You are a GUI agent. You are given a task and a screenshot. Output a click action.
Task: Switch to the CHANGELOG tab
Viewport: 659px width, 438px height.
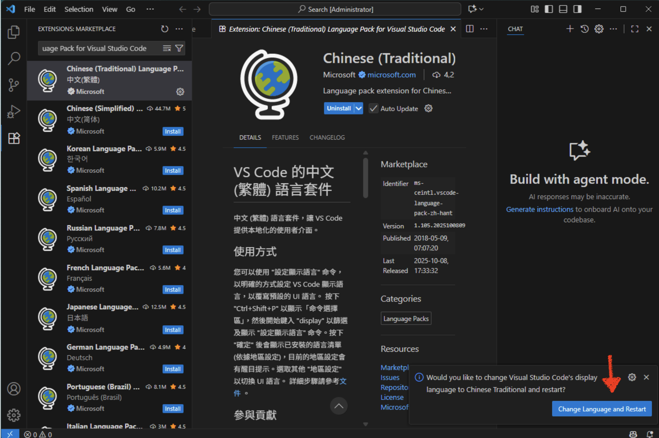(327, 137)
